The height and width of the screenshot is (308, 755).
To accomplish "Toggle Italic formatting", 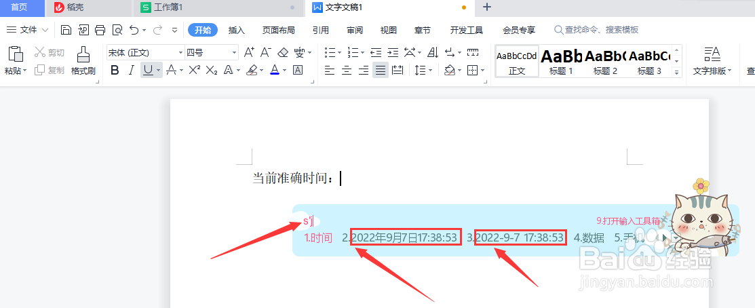I will click(131, 71).
